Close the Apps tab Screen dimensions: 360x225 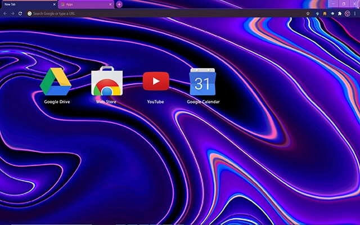110,4
